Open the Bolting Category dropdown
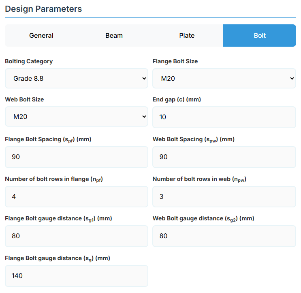This screenshot has height=293, width=301. point(77,79)
